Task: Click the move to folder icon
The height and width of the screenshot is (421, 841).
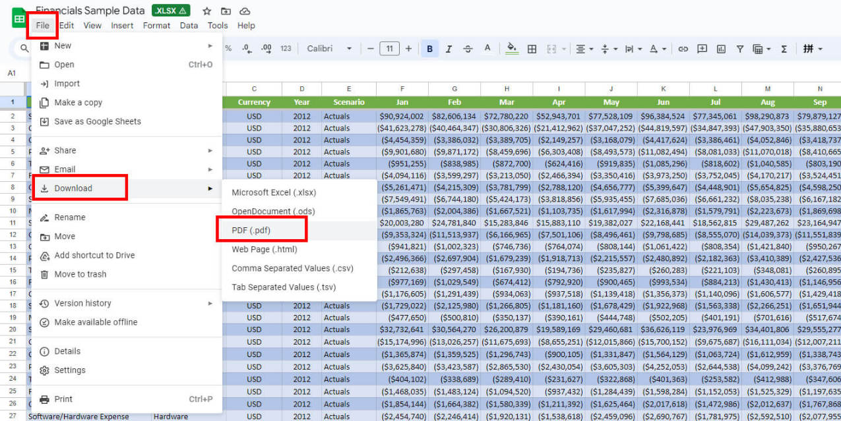Action: pyautogui.click(x=226, y=11)
